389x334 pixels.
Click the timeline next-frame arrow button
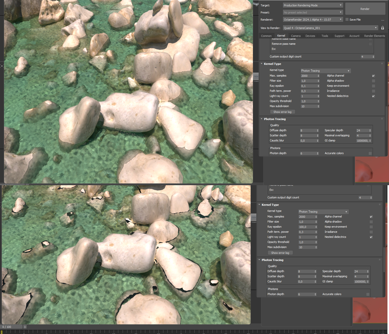click(x=25, y=327)
